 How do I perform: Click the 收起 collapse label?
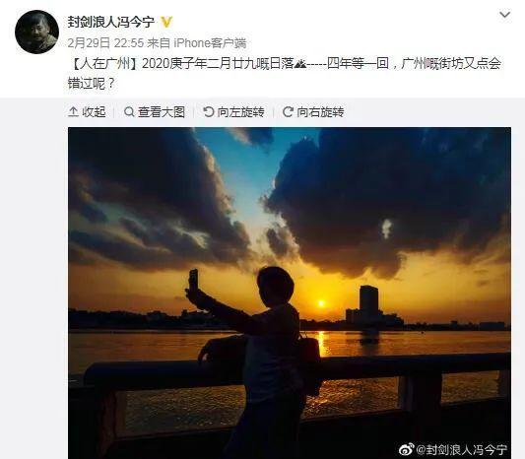pos(95,112)
